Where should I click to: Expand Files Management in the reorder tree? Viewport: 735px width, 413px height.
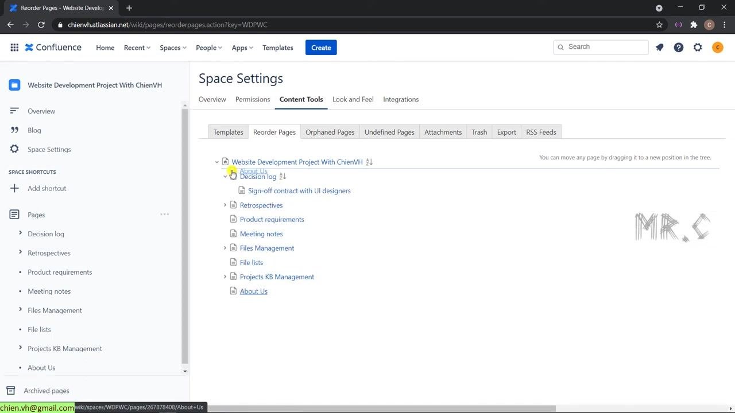pyautogui.click(x=225, y=248)
